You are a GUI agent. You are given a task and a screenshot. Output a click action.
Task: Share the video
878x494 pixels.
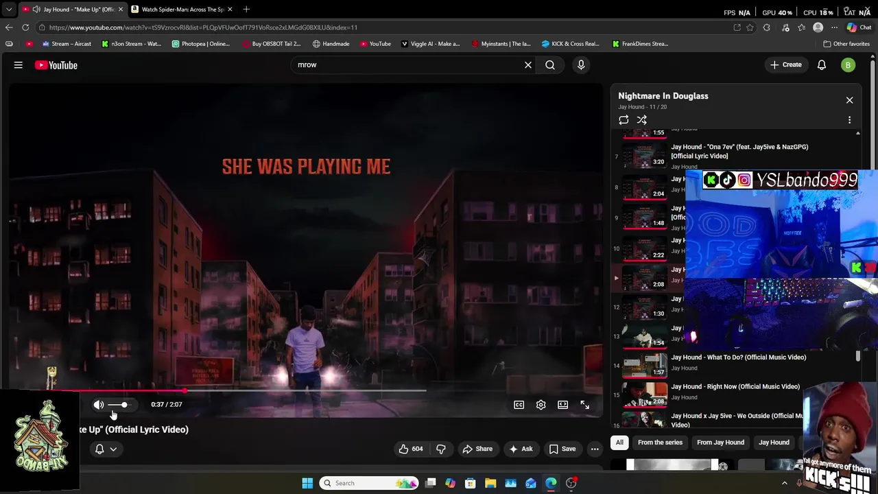click(x=477, y=449)
